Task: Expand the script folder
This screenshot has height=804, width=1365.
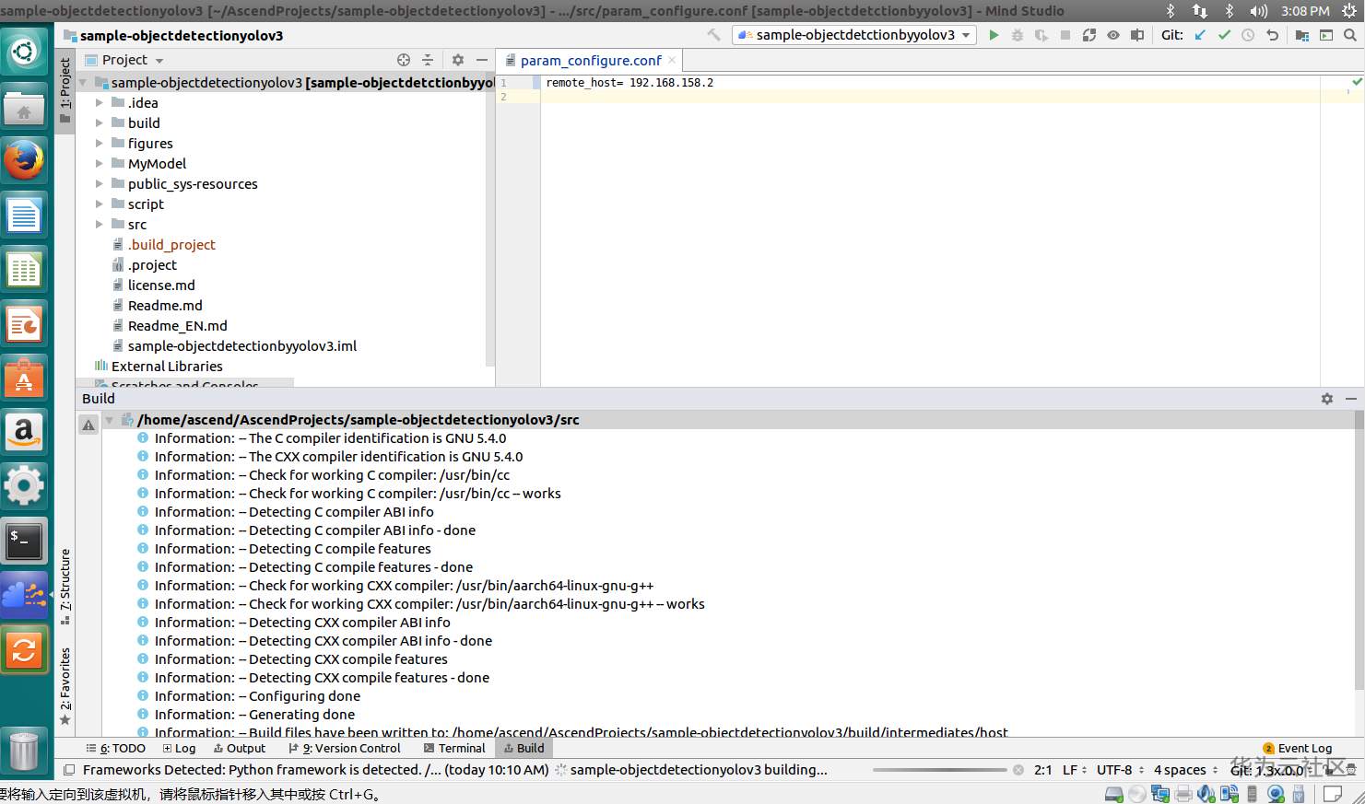Action: coord(100,204)
